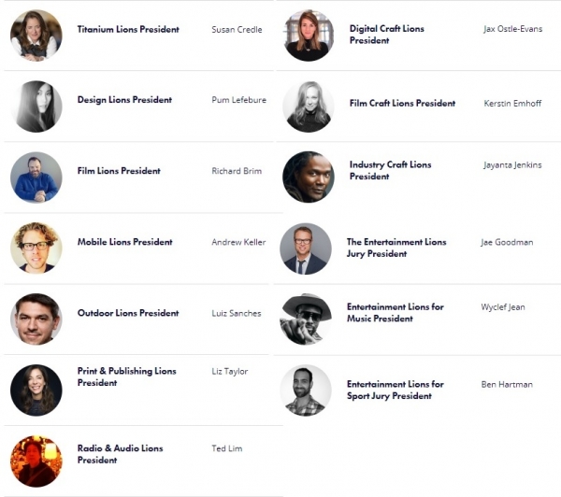Click the name Ben Hartman
The height and width of the screenshot is (497, 561).
(x=507, y=384)
